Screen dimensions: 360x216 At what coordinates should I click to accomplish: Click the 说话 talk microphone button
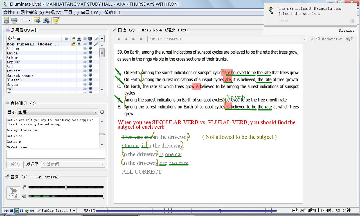pyautogui.click(x=13, y=193)
